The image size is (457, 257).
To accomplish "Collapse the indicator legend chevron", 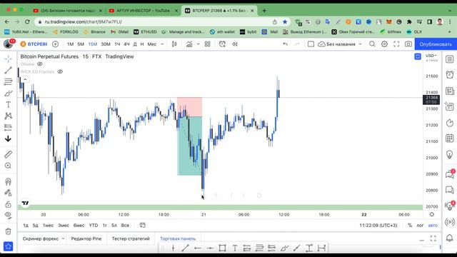I will pos(25,79).
